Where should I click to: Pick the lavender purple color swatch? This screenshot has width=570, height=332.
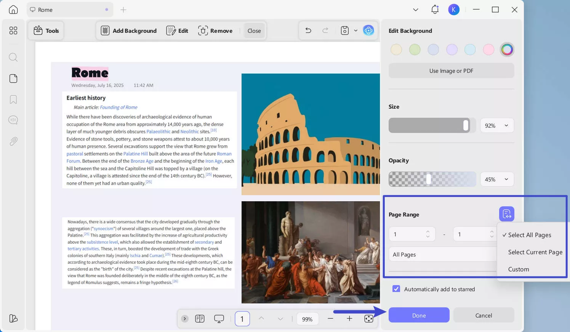452,50
